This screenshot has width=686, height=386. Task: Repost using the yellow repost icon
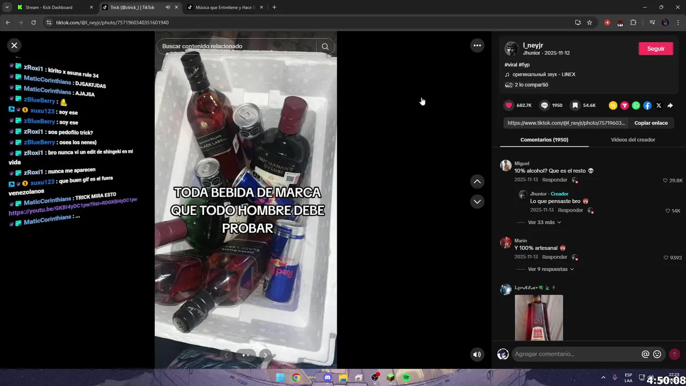613,106
